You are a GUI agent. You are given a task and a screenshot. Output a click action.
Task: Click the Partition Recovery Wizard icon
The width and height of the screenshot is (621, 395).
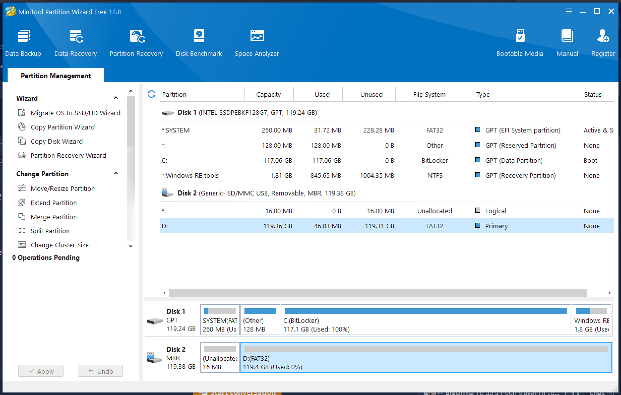tap(22, 155)
